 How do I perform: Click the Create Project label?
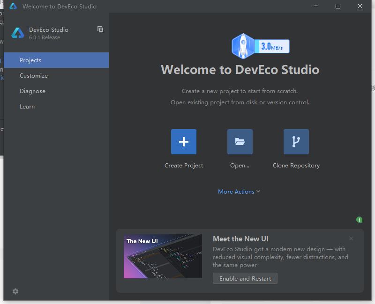point(184,166)
